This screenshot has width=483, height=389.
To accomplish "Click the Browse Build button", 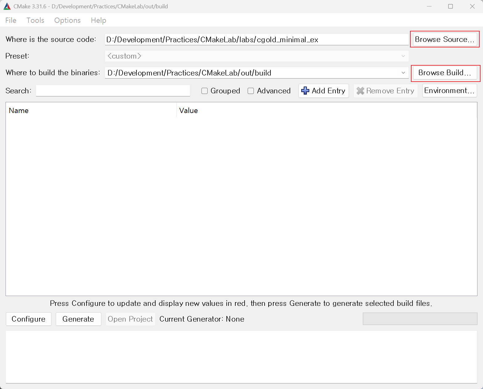I will (445, 73).
